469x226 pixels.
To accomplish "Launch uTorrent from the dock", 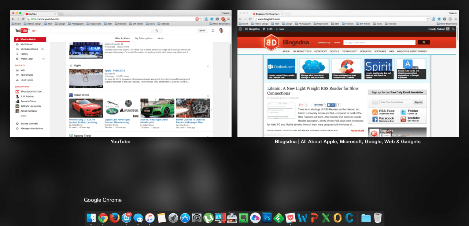I will (208, 218).
